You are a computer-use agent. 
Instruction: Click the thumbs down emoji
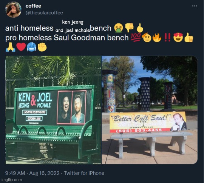point(129,28)
